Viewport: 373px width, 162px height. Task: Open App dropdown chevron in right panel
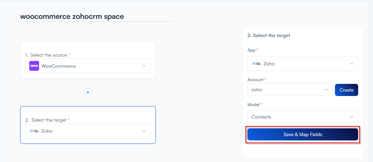(x=352, y=63)
